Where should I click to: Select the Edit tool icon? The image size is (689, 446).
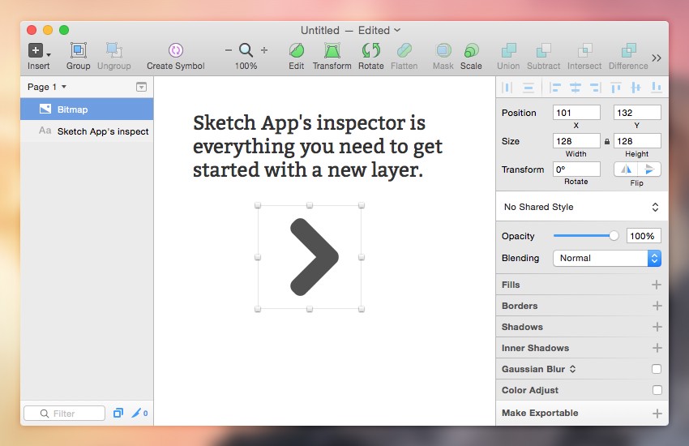[x=297, y=51]
